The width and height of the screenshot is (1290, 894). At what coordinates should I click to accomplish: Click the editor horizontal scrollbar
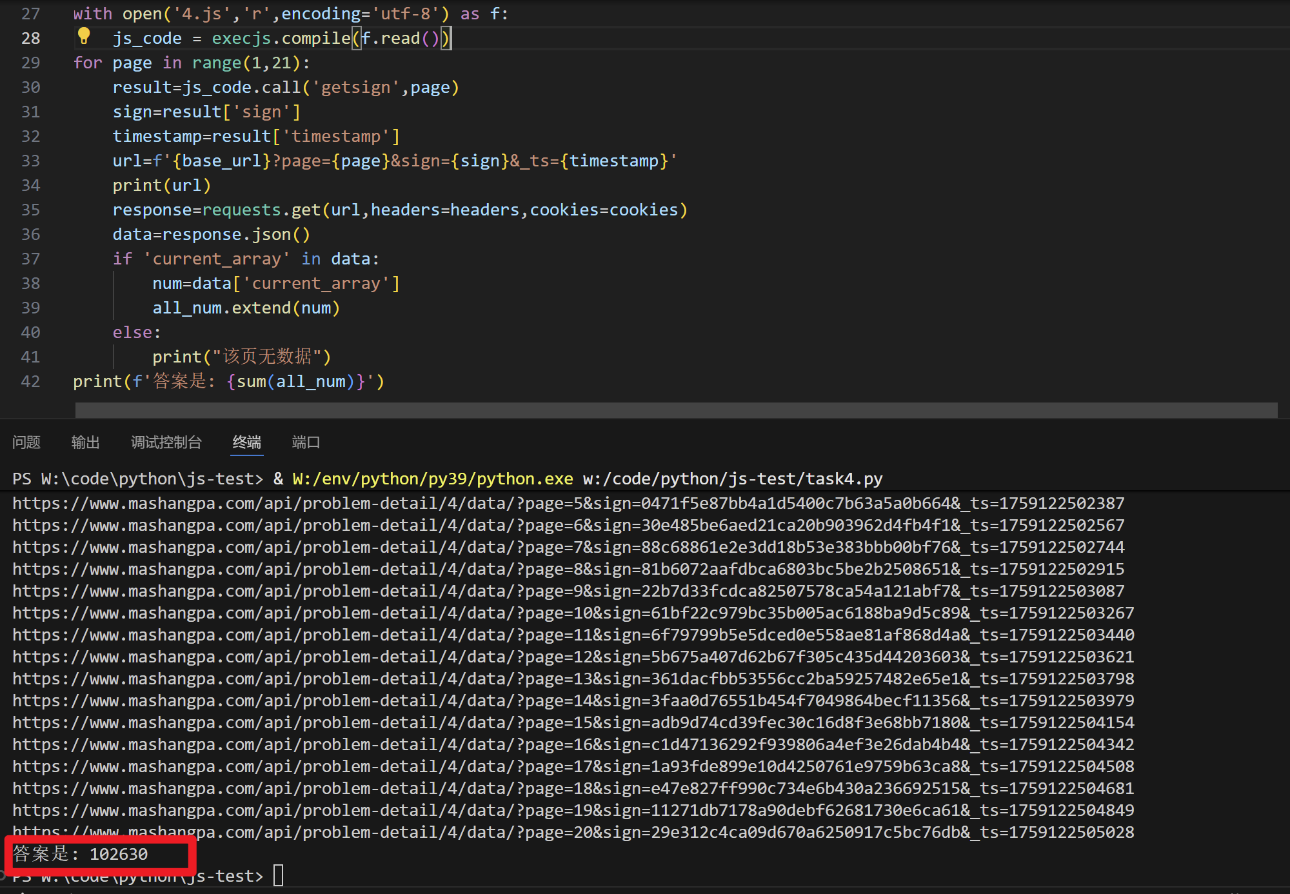pyautogui.click(x=676, y=410)
